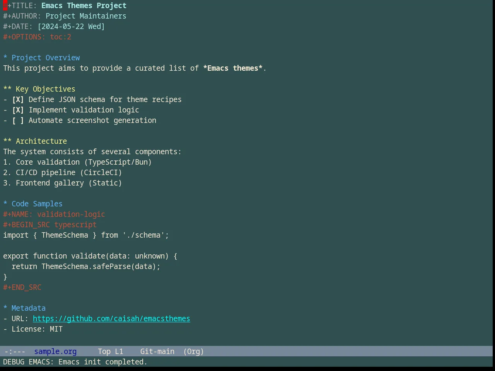Click the '#+END_SRC' line
495x371 pixels.
(x=22, y=287)
